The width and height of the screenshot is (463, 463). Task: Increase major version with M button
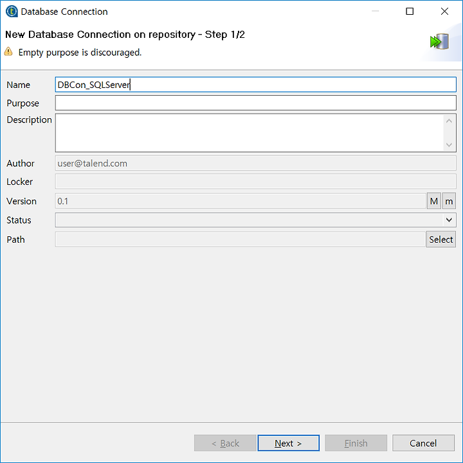(433, 201)
